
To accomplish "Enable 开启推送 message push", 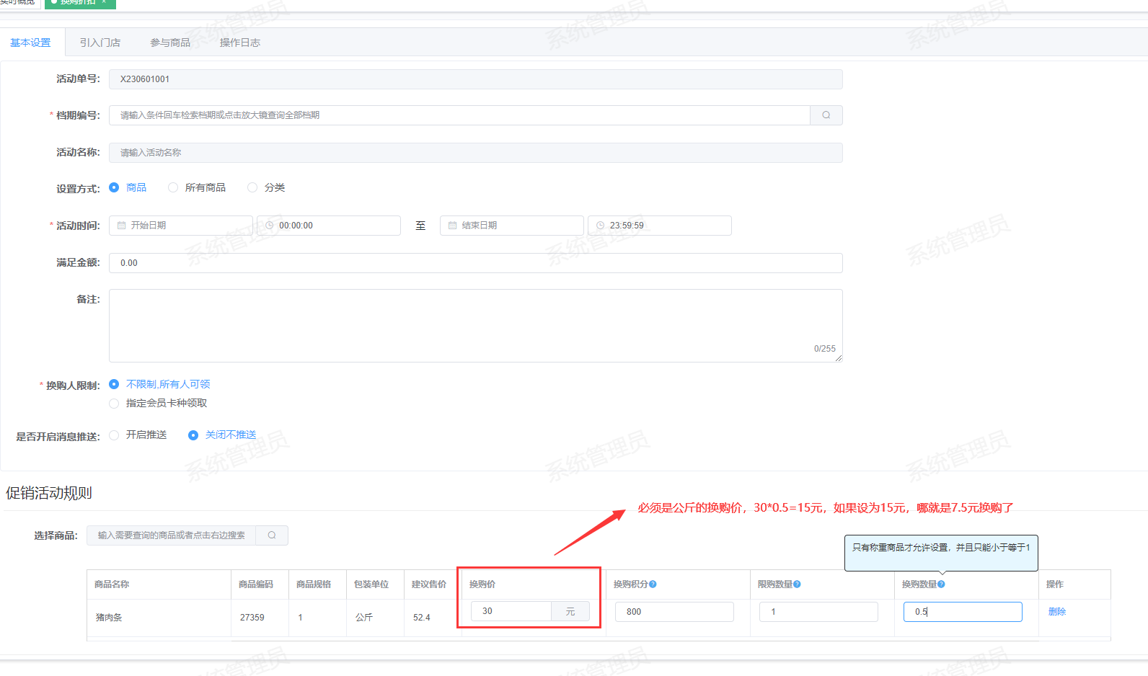I will [x=114, y=435].
